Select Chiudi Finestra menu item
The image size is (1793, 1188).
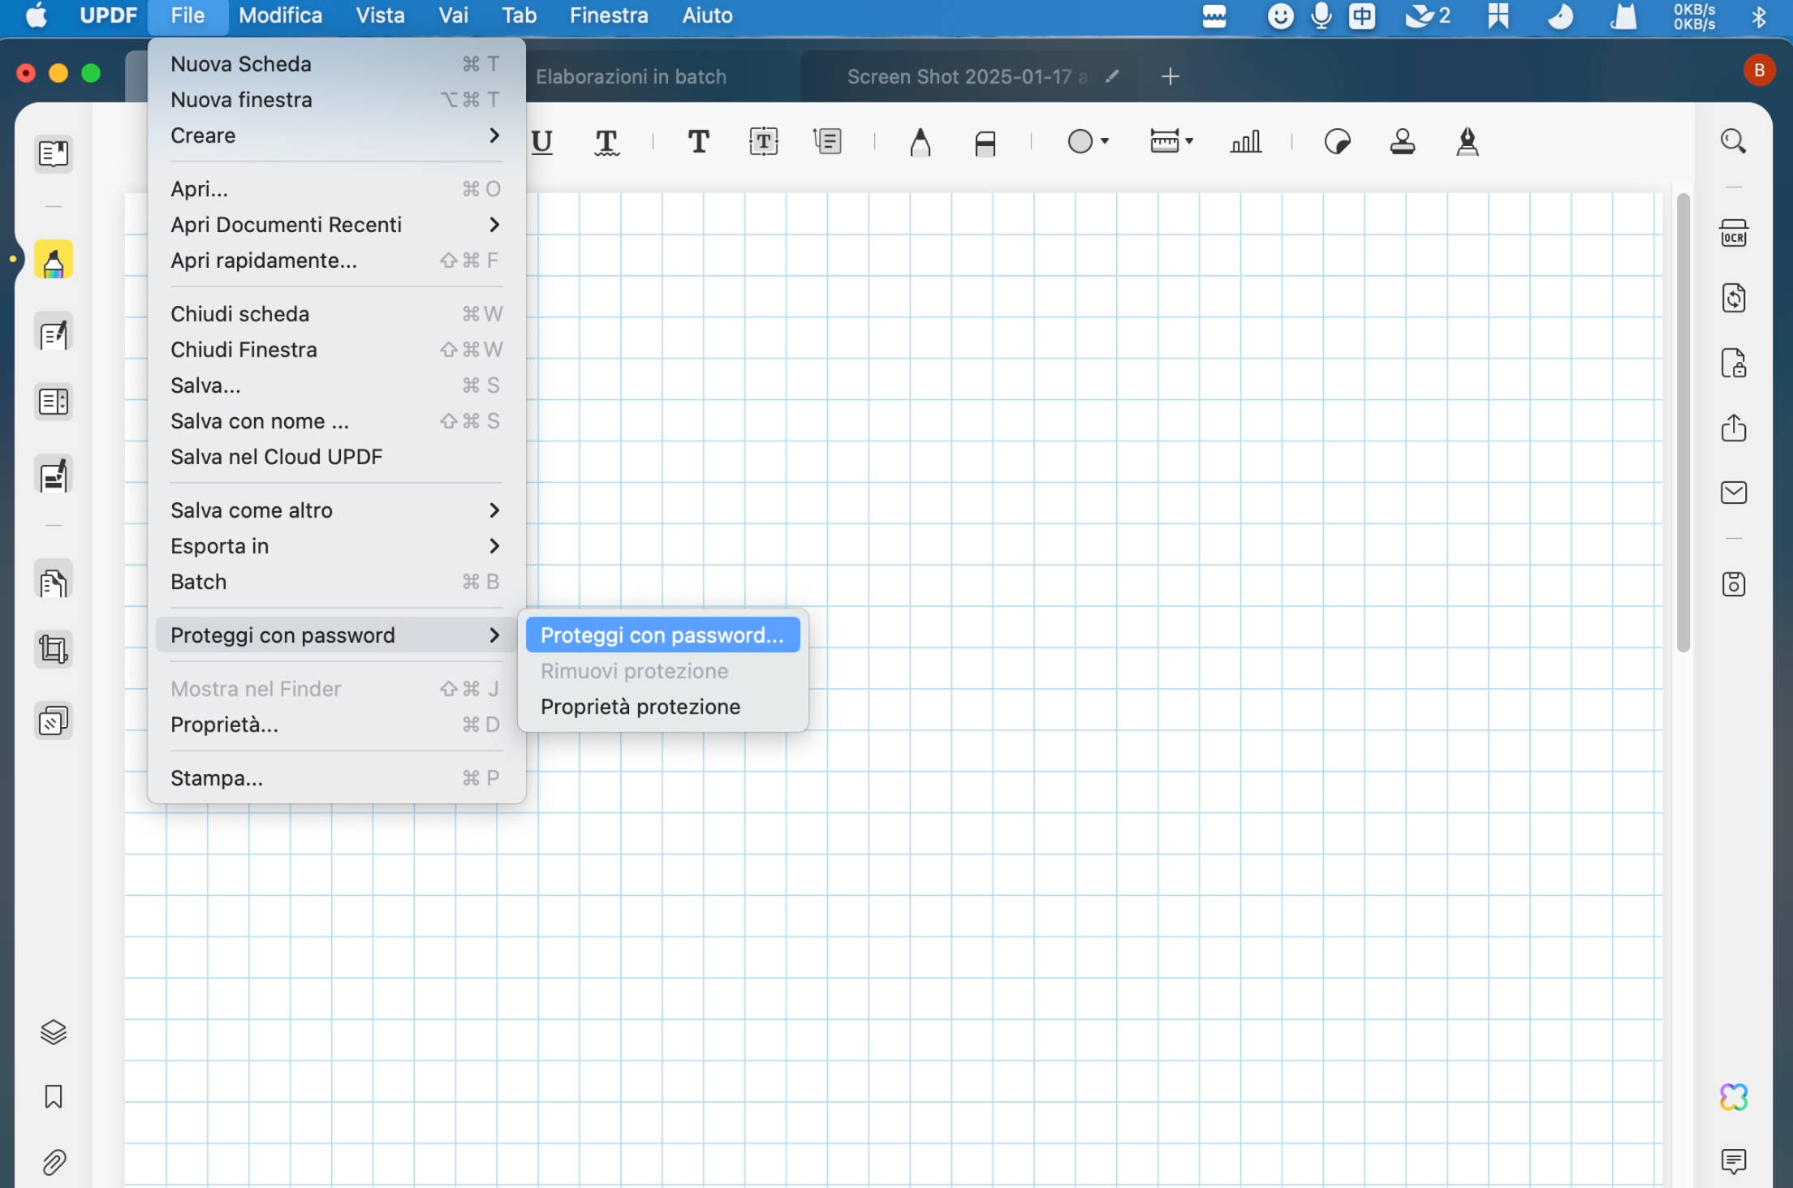(336, 350)
